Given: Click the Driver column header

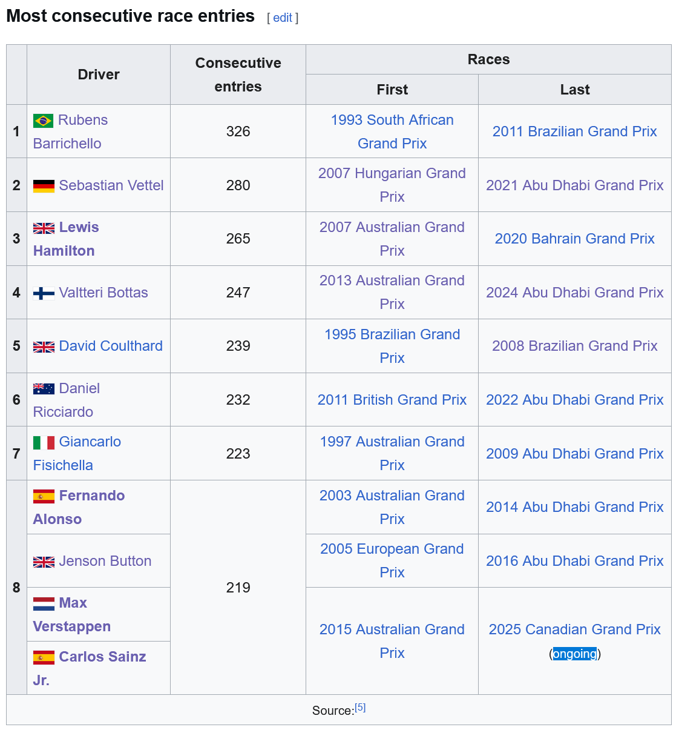Looking at the screenshot, I should click(x=99, y=75).
